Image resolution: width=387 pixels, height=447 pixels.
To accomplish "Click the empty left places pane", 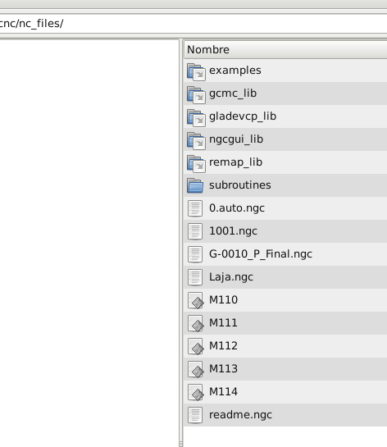I will (x=89, y=243).
